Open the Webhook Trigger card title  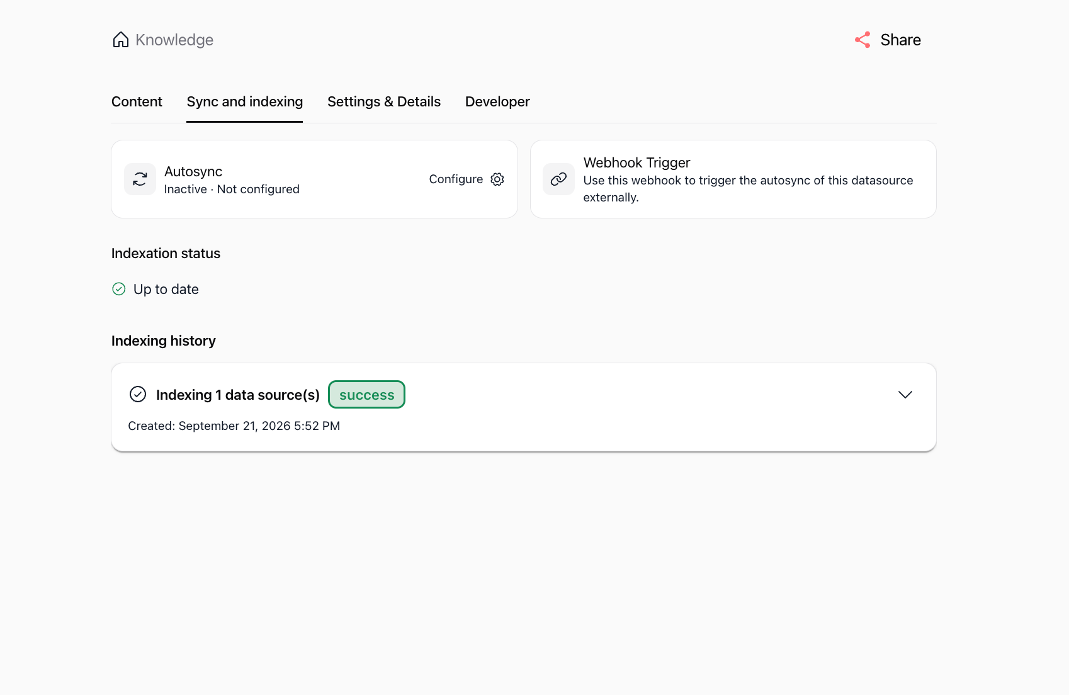coord(636,162)
